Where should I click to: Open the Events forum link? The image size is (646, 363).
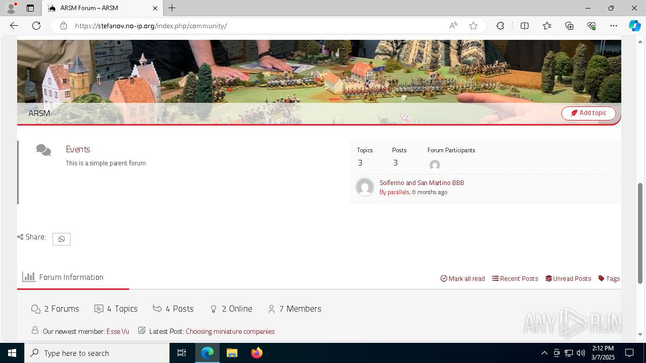point(78,149)
